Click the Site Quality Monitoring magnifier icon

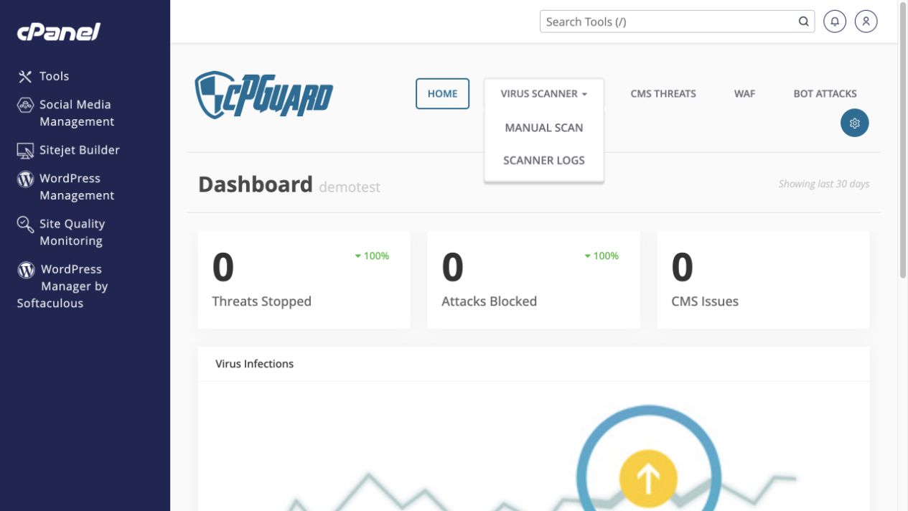tap(25, 225)
